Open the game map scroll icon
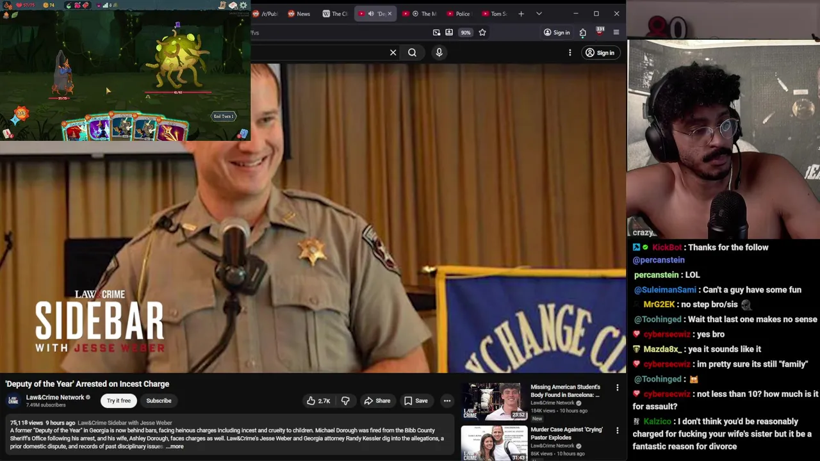 [x=222, y=5]
